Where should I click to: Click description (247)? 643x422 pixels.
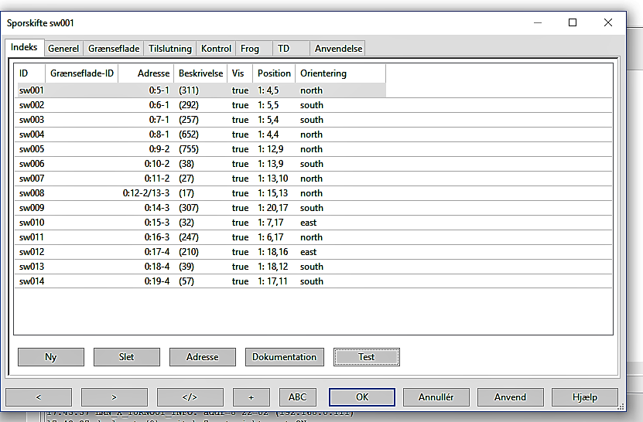(x=189, y=237)
